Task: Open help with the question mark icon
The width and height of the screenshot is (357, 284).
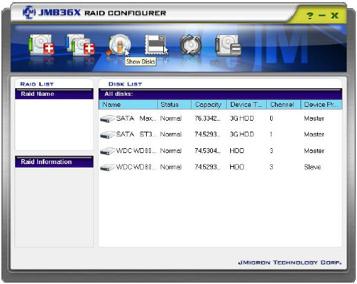Action: pos(309,16)
